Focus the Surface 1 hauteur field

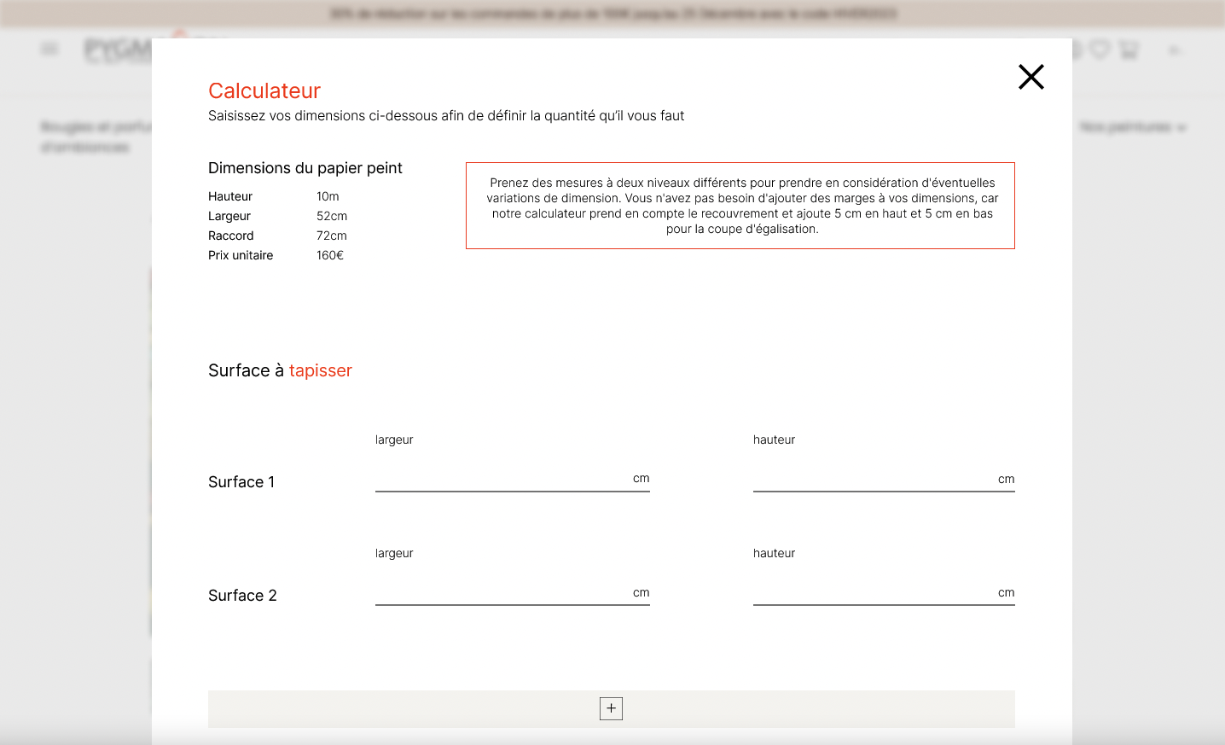(x=884, y=479)
